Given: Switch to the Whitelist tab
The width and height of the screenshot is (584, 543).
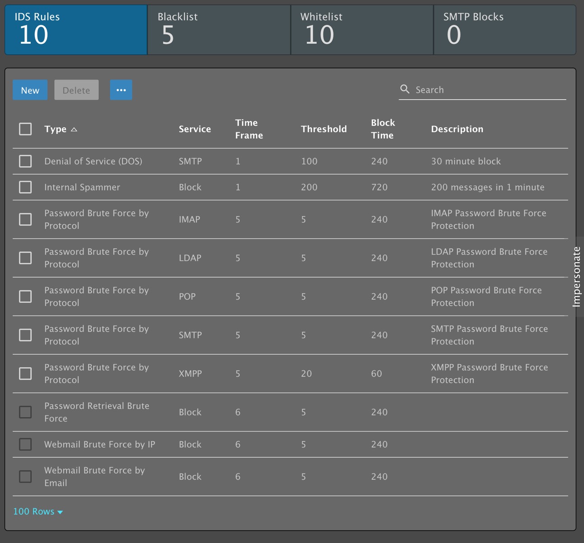Looking at the screenshot, I should 362,30.
